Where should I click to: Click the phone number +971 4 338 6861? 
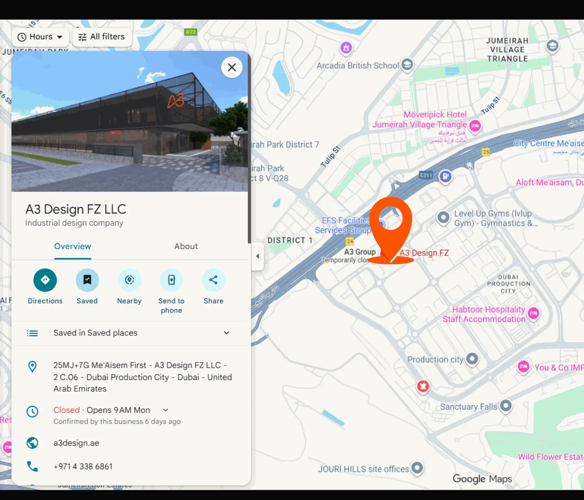pos(83,467)
